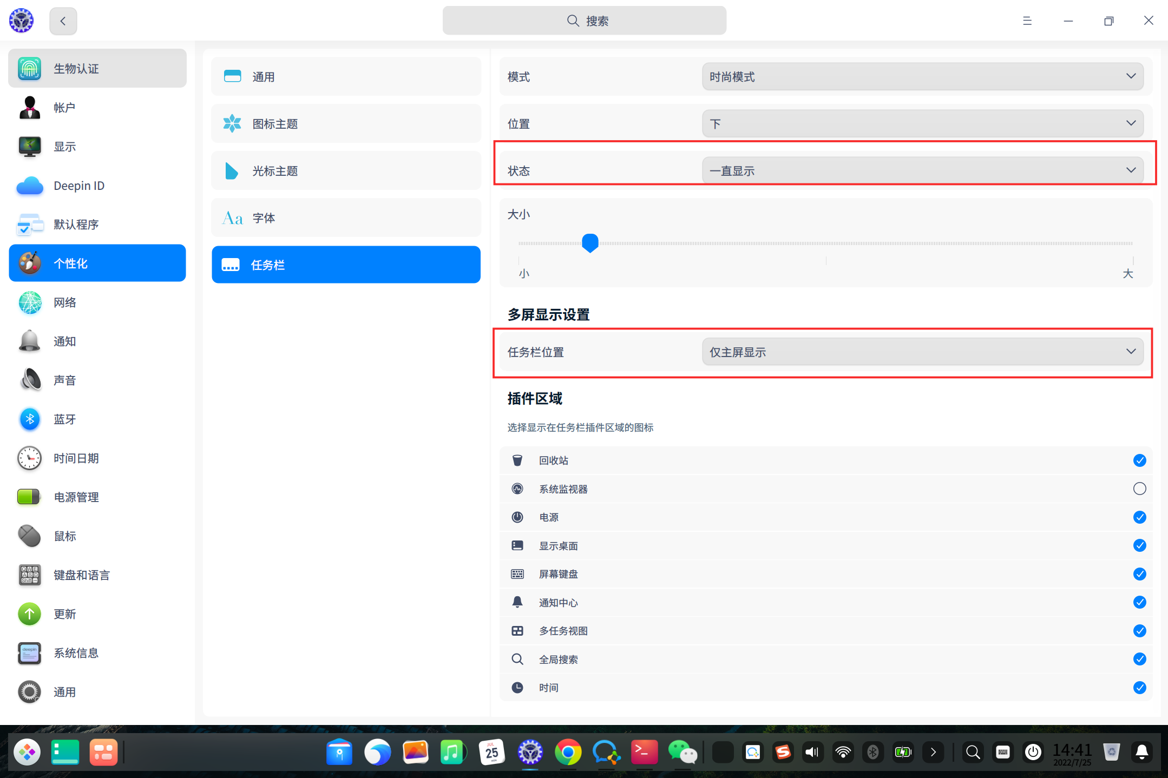This screenshot has width=1168, height=778.
Task: Switch to the 图标主题 tab
Action: click(x=346, y=124)
